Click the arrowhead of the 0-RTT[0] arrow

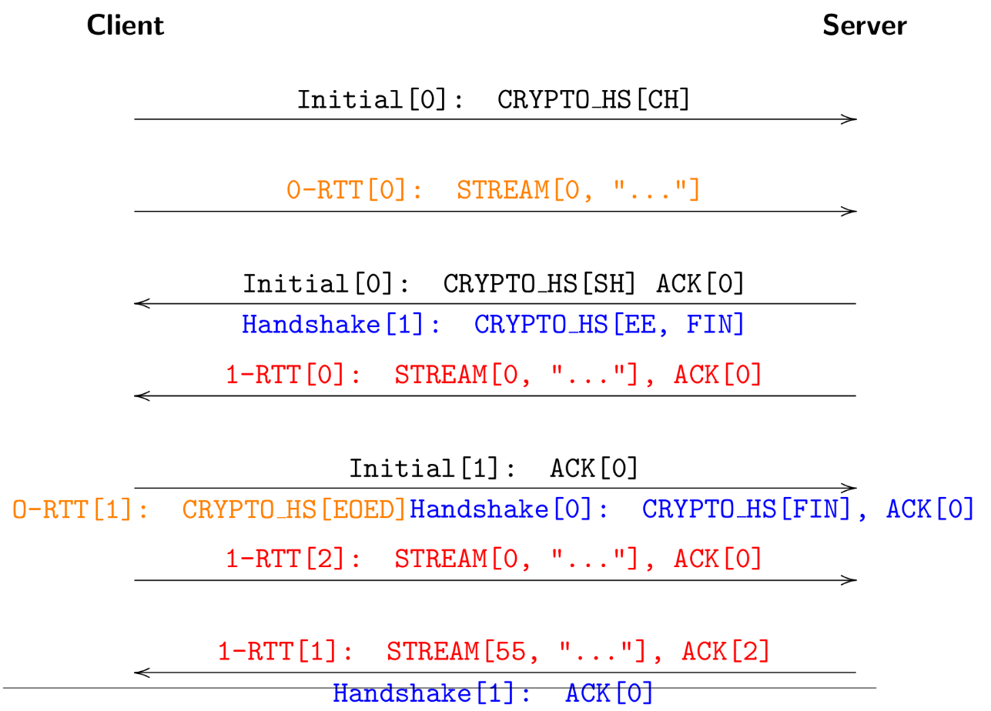pyautogui.click(x=849, y=212)
